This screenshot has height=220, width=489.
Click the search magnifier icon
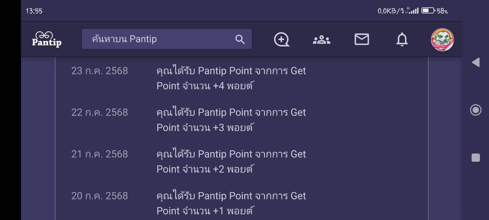240,39
